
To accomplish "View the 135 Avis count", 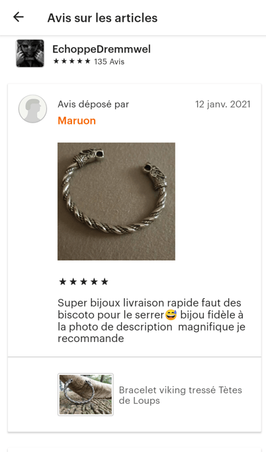I will [109, 62].
